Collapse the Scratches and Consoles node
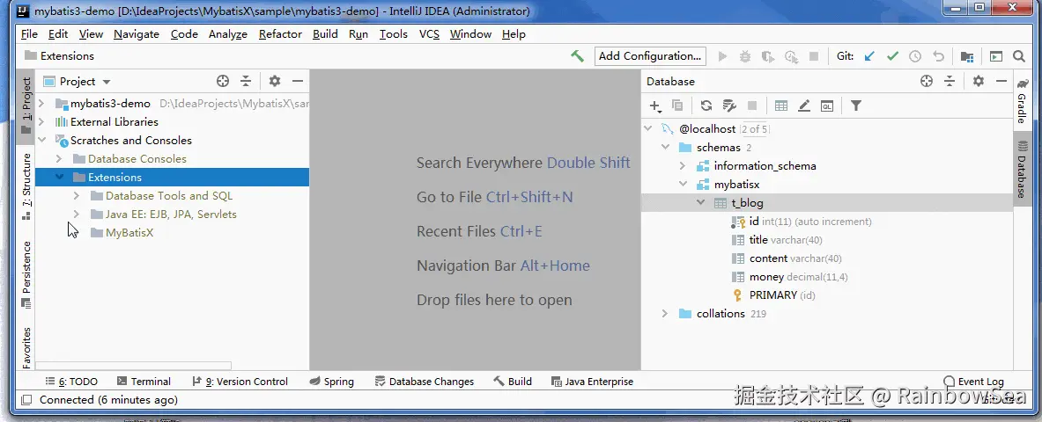The image size is (1042, 422). [x=42, y=140]
